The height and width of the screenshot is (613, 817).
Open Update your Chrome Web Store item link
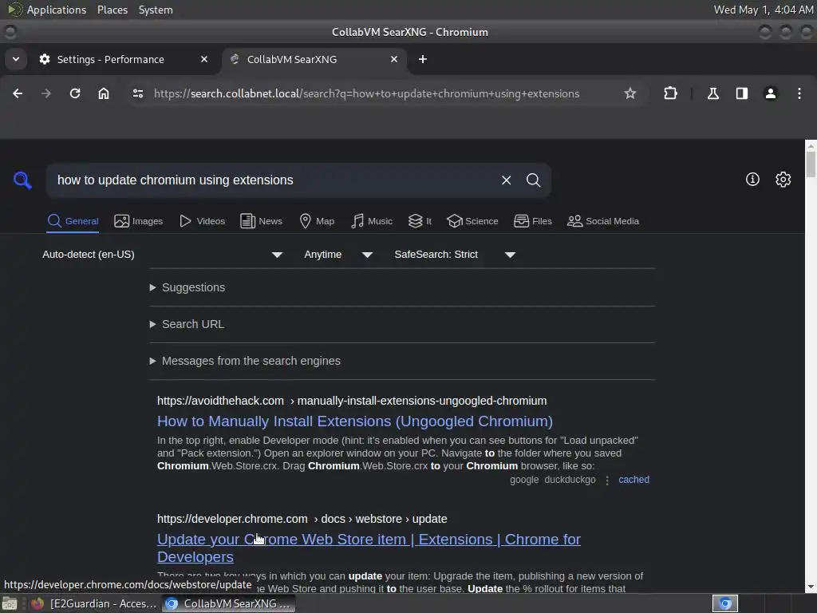369,548
